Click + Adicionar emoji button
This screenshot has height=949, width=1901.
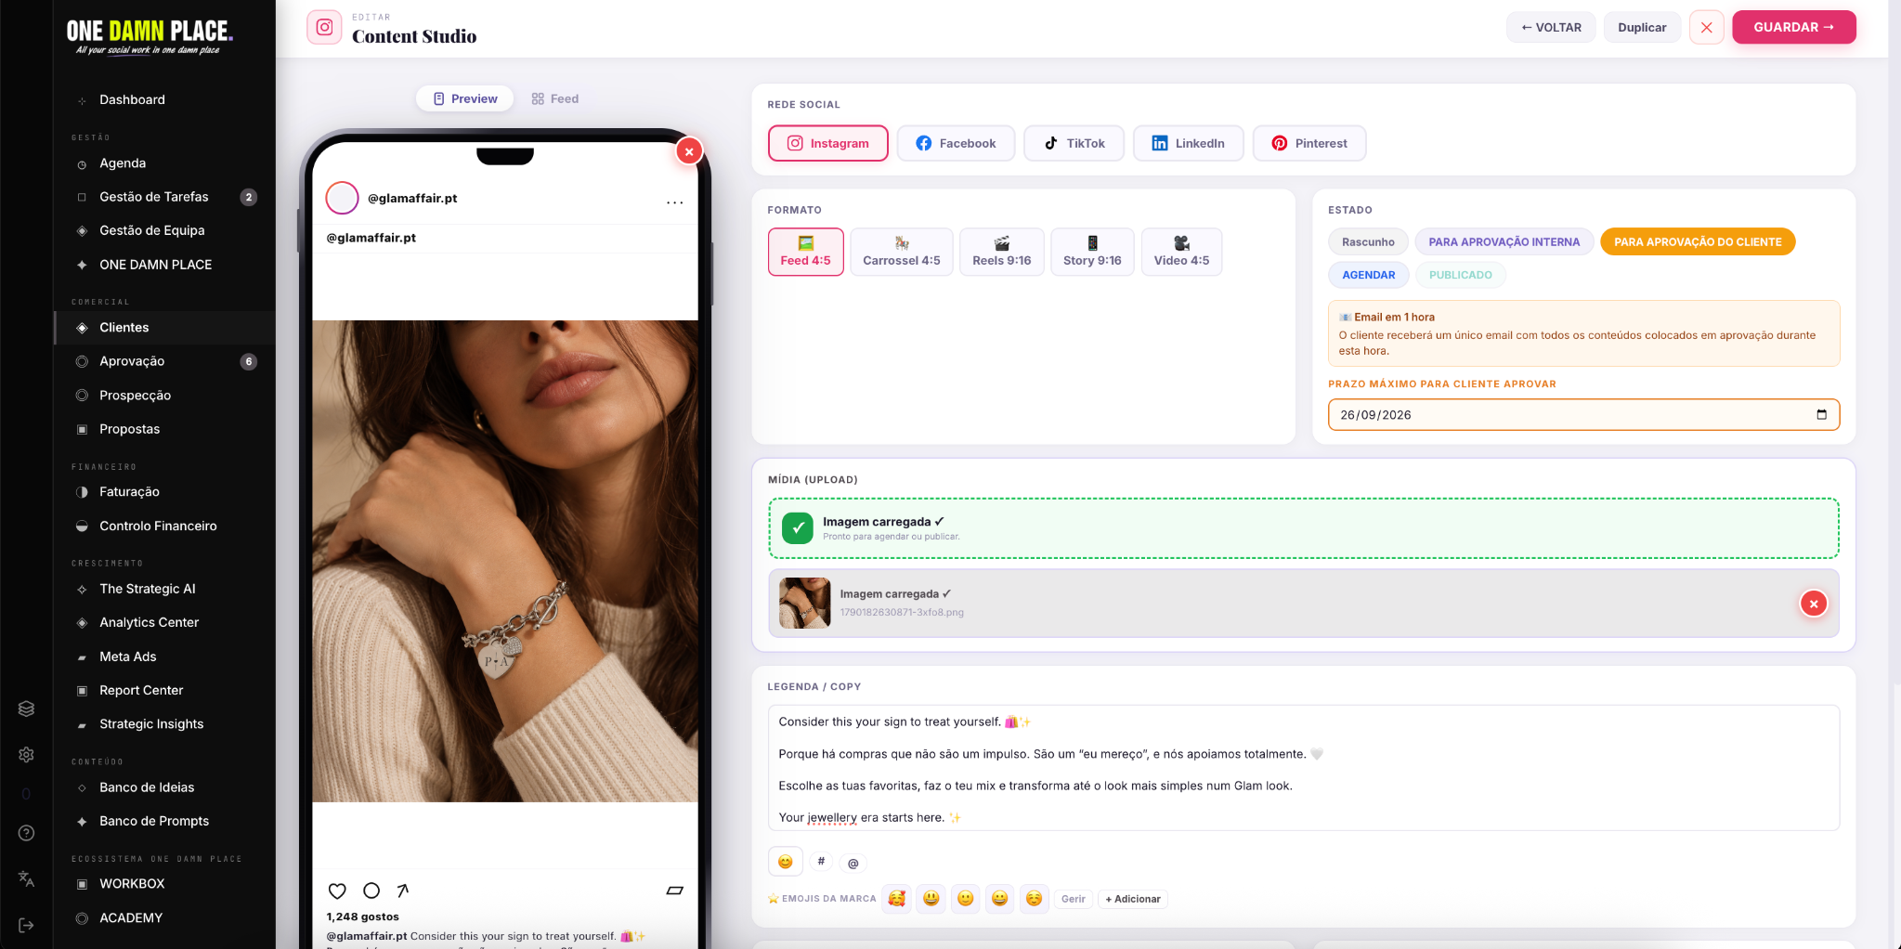coord(1133,899)
